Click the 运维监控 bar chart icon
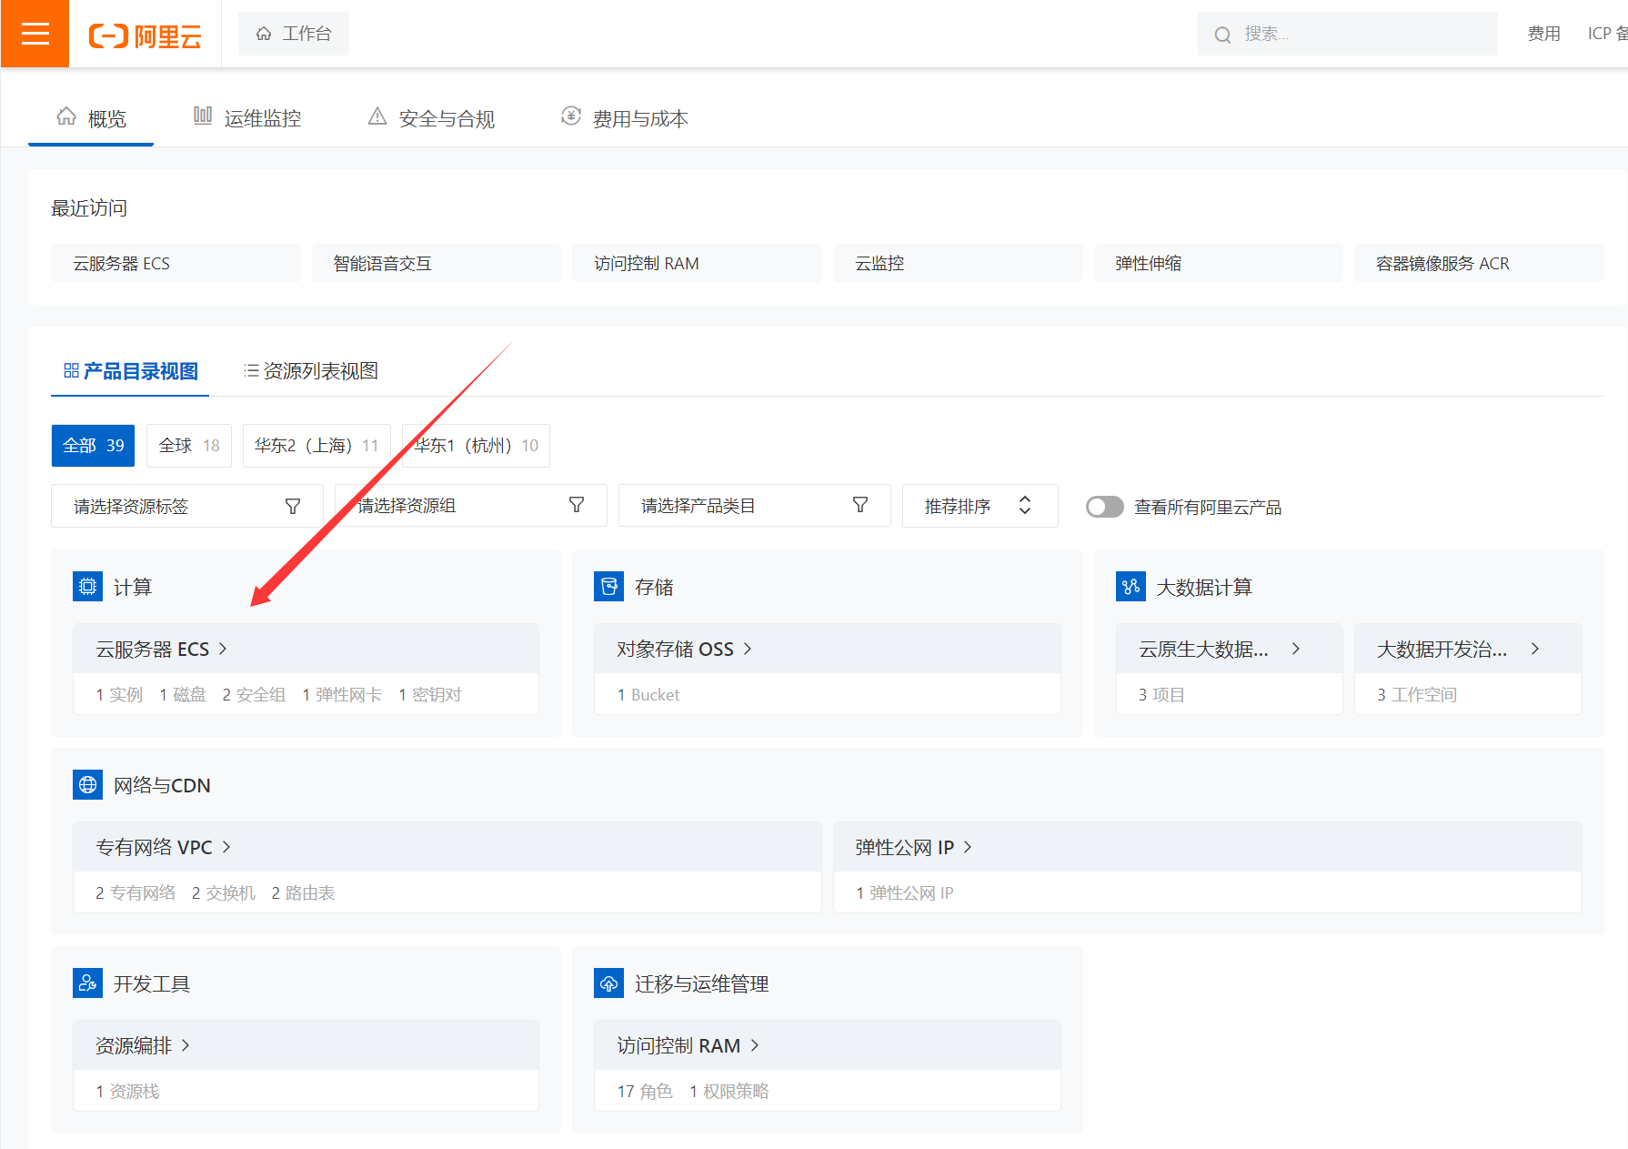 pos(203,116)
